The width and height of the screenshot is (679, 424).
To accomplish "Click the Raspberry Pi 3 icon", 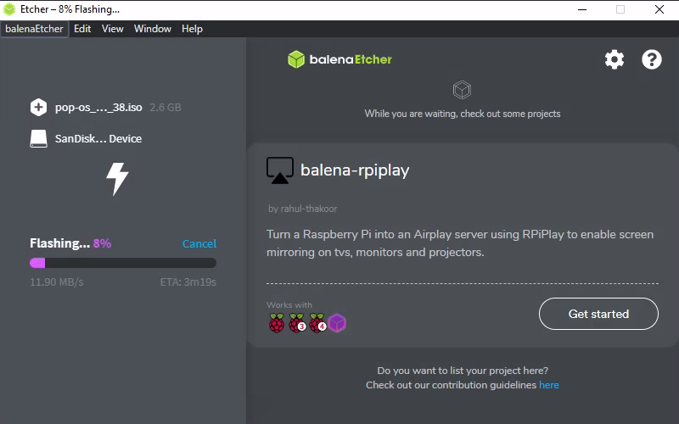I will pos(296,323).
